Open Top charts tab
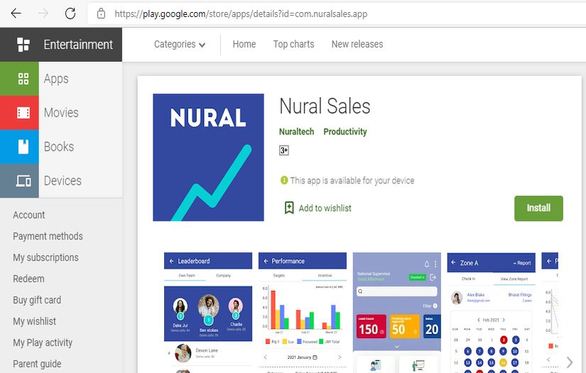Image resolution: width=586 pixels, height=373 pixels. [x=293, y=44]
